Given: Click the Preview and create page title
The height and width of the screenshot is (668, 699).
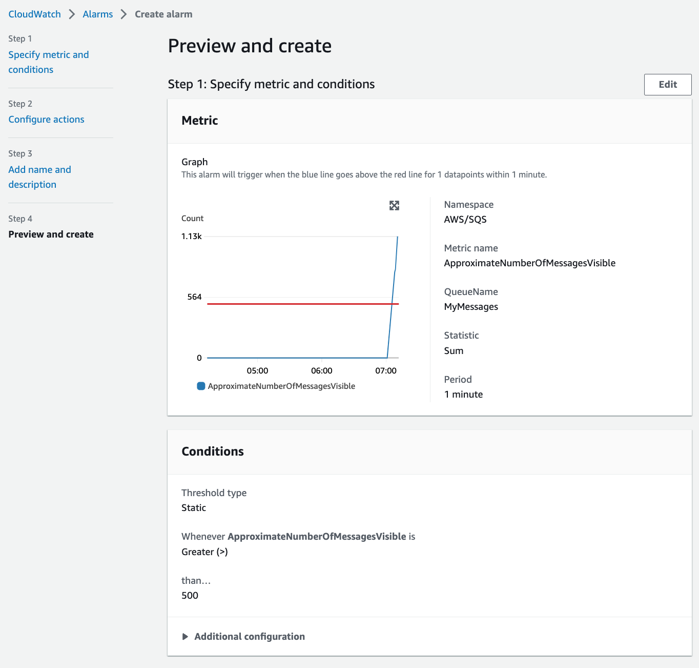Looking at the screenshot, I should point(250,46).
